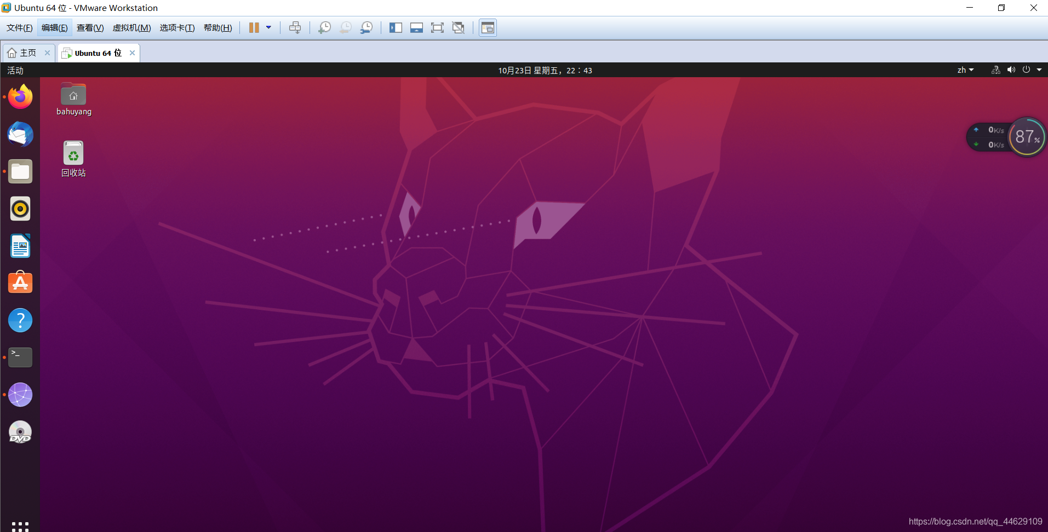This screenshot has height=532, width=1048.
Task: Toggle the library sidebar panel icon
Action: coord(396,28)
